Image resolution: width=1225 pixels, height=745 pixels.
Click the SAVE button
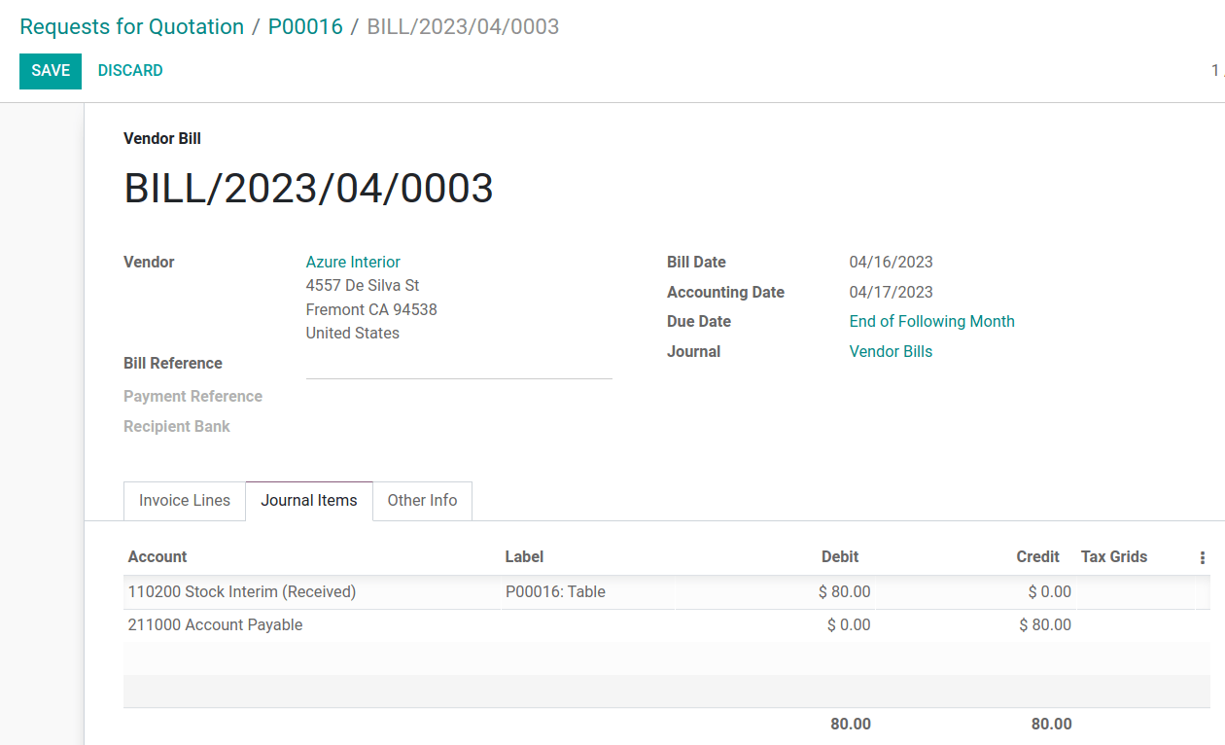point(50,70)
